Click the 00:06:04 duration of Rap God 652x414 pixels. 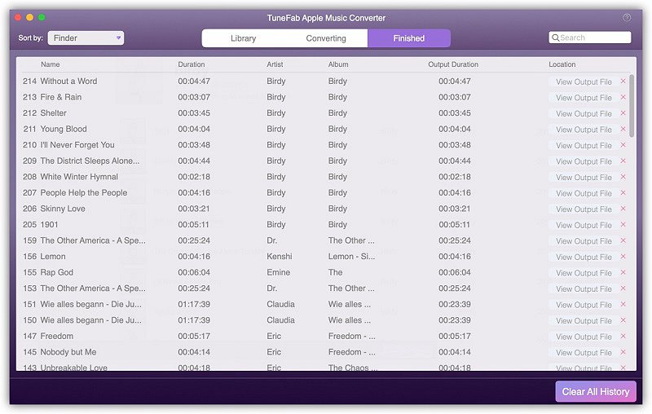click(x=194, y=272)
